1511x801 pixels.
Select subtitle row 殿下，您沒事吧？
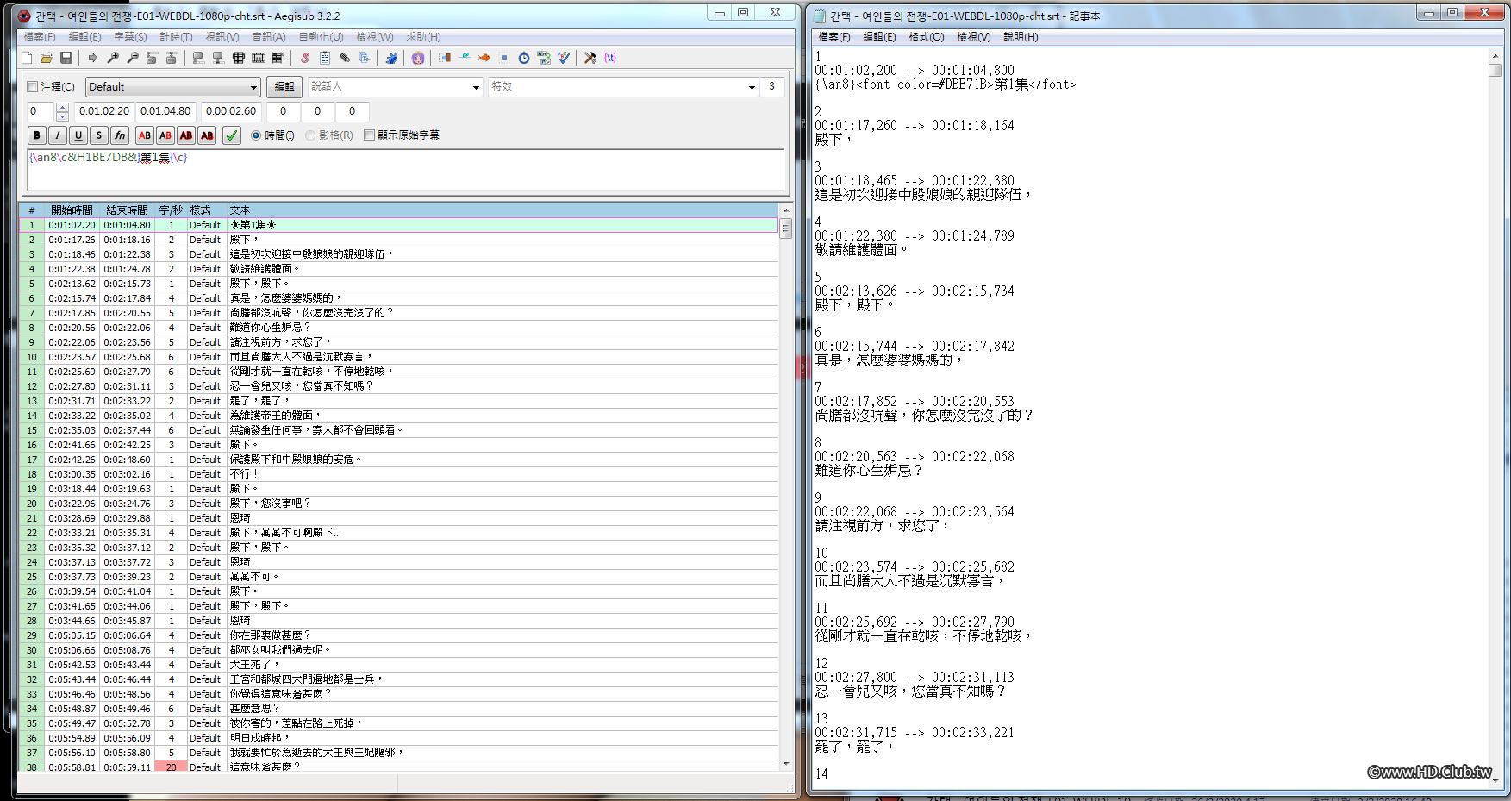[x=399, y=504]
